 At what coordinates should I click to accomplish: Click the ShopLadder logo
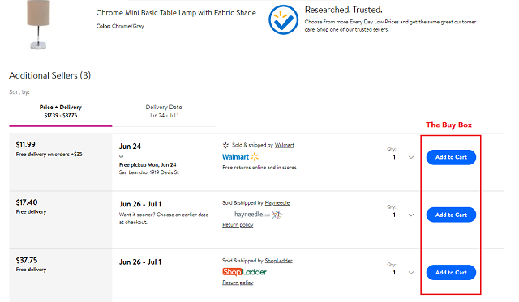click(x=244, y=272)
